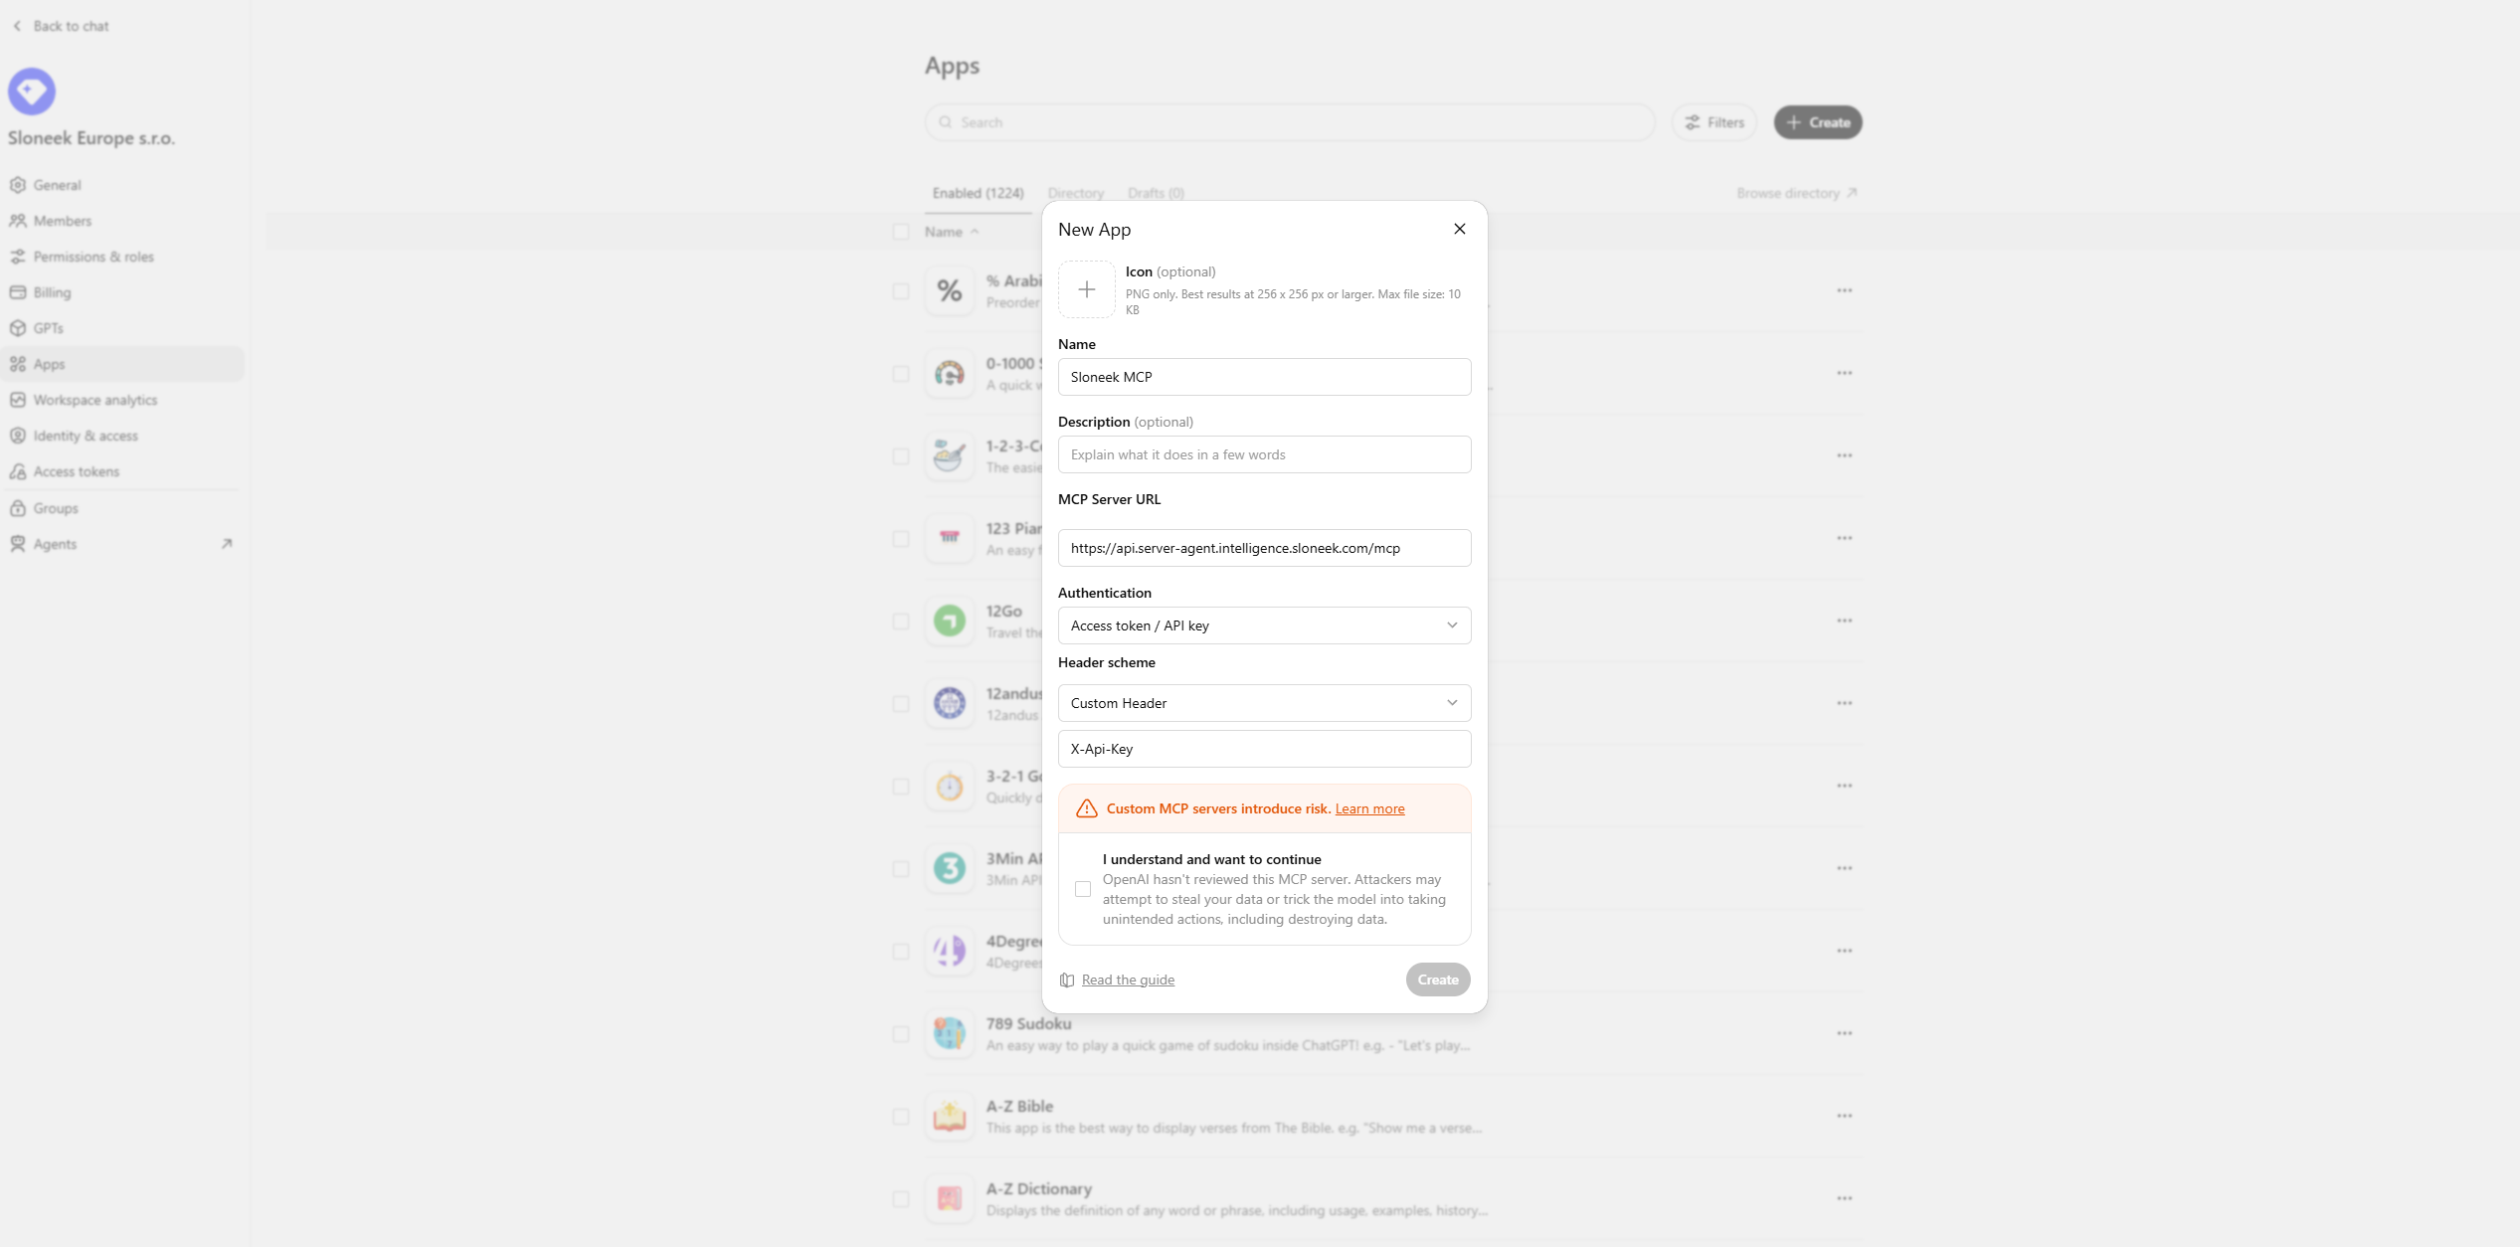Select the A-Z Dictionary row checkbox
This screenshot has height=1247, width=2520.
[x=901, y=1199]
